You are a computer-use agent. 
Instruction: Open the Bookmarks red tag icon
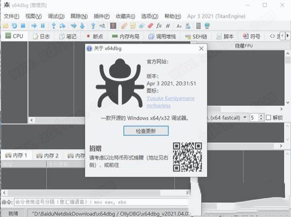[150, 26]
